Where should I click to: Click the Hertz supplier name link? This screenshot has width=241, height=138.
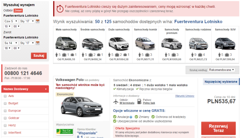click(x=12, y=125)
